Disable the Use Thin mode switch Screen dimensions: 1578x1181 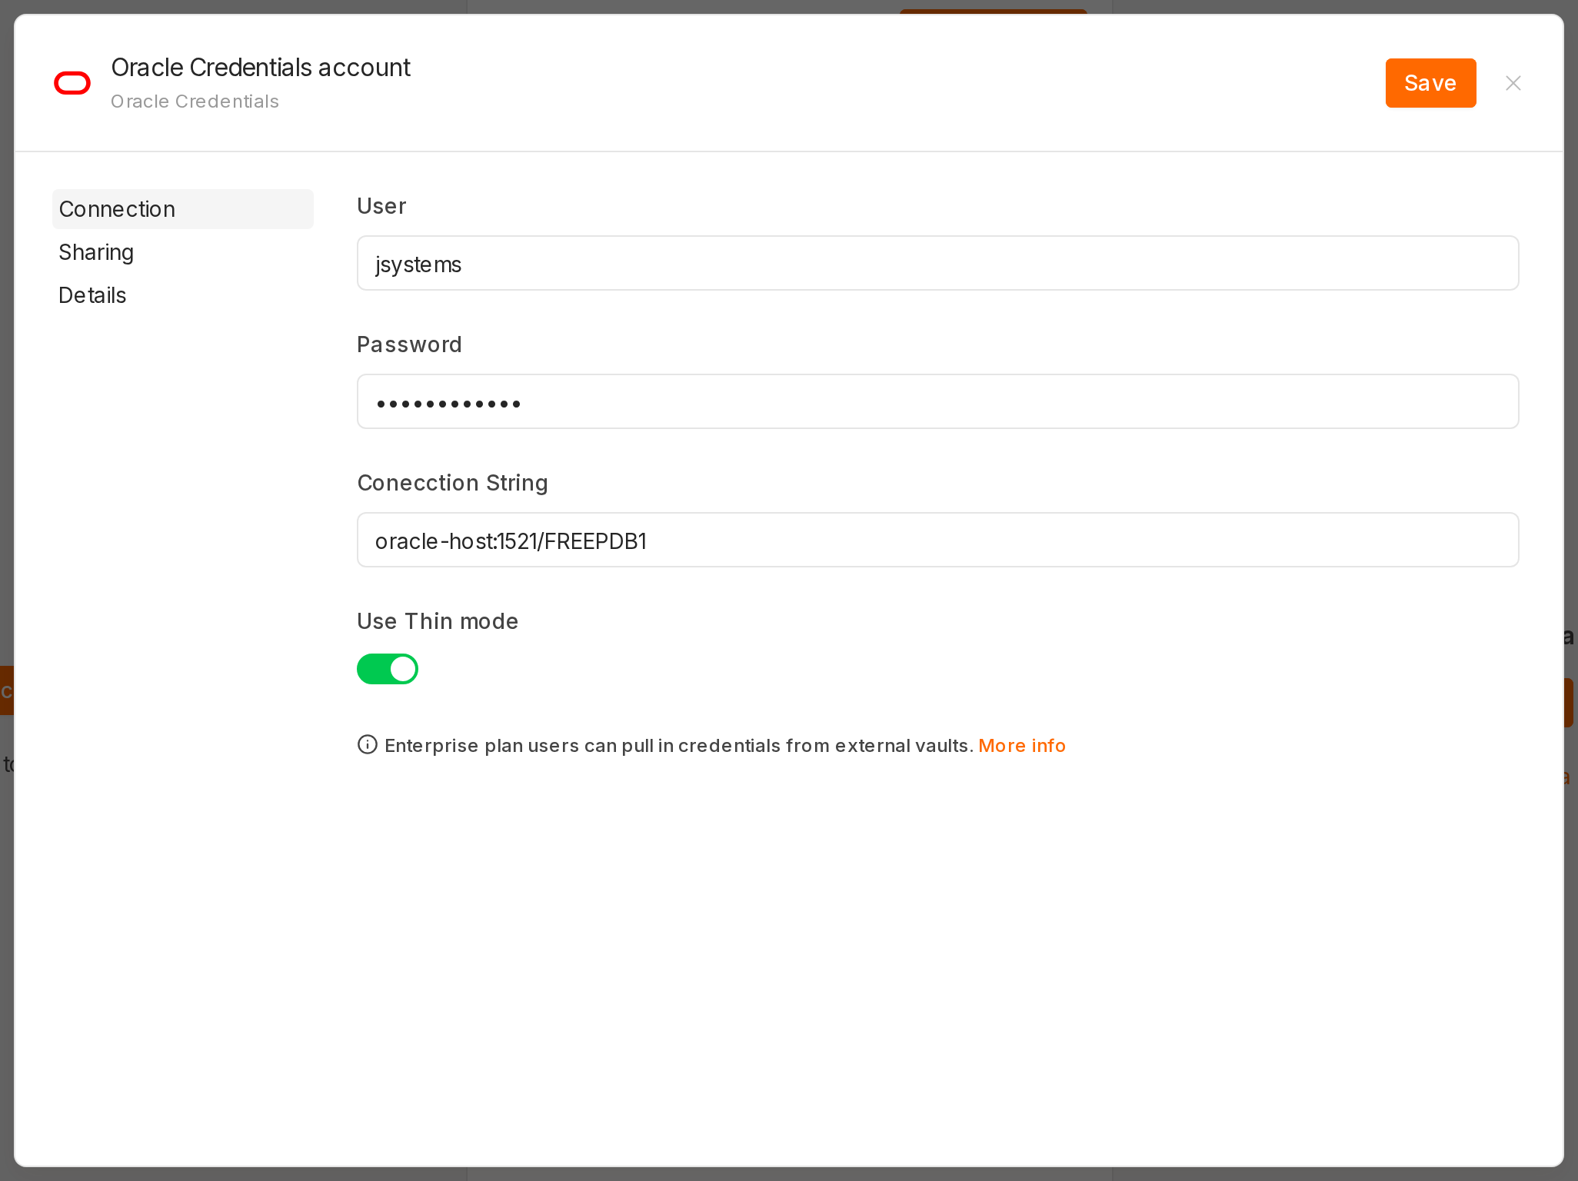click(x=388, y=669)
